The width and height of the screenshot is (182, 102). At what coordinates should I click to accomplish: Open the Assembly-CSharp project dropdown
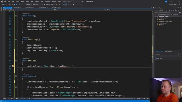[x=28, y=10]
